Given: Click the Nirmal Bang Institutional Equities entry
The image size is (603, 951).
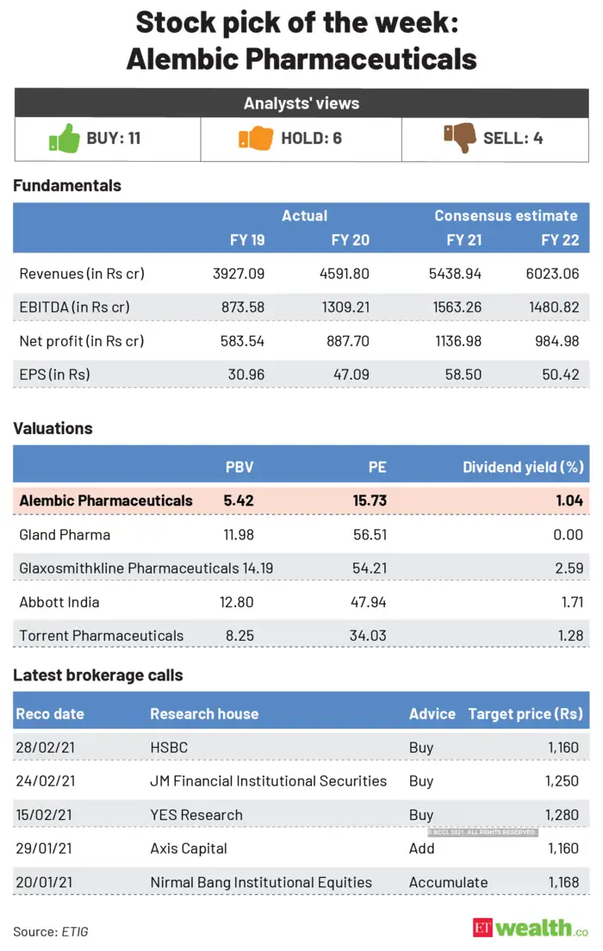Looking at the screenshot, I should tap(261, 882).
